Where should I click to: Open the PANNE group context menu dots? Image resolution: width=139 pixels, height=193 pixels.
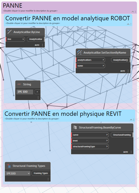[x=135, y=12]
